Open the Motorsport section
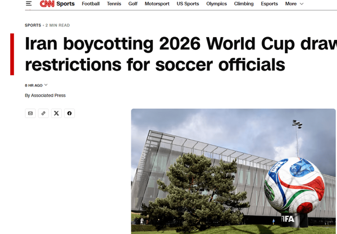 pyautogui.click(x=157, y=4)
